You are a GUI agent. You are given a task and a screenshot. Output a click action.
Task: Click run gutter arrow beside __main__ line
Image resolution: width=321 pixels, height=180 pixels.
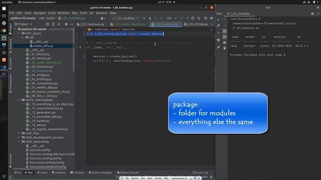(x=80, y=47)
